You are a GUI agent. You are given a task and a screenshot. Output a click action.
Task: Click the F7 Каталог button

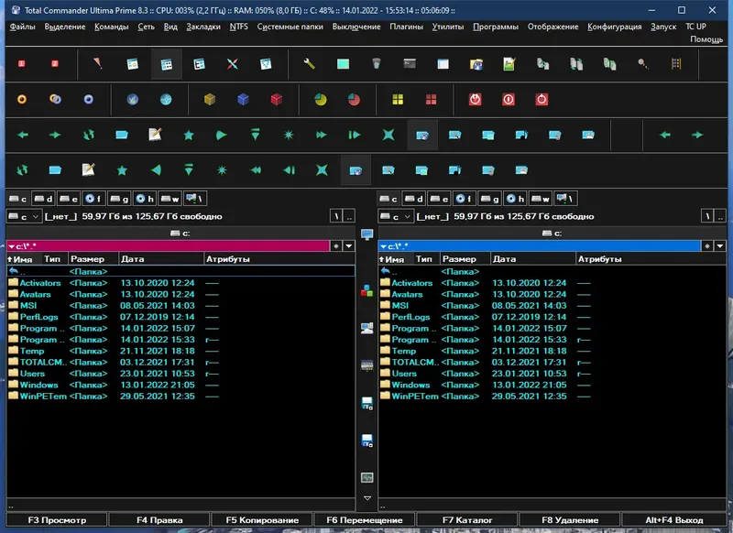467,520
